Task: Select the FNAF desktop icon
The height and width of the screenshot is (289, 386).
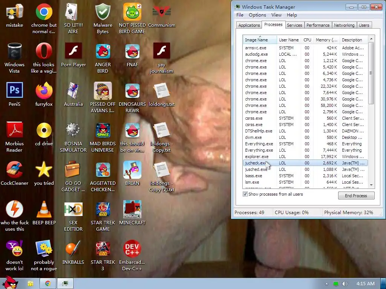Action: (132, 55)
